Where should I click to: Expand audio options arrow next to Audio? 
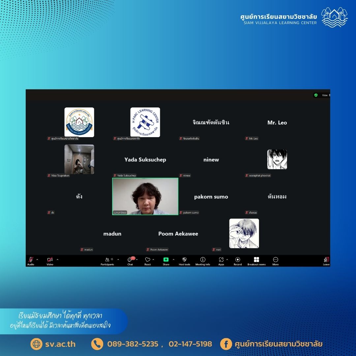coord(37,259)
